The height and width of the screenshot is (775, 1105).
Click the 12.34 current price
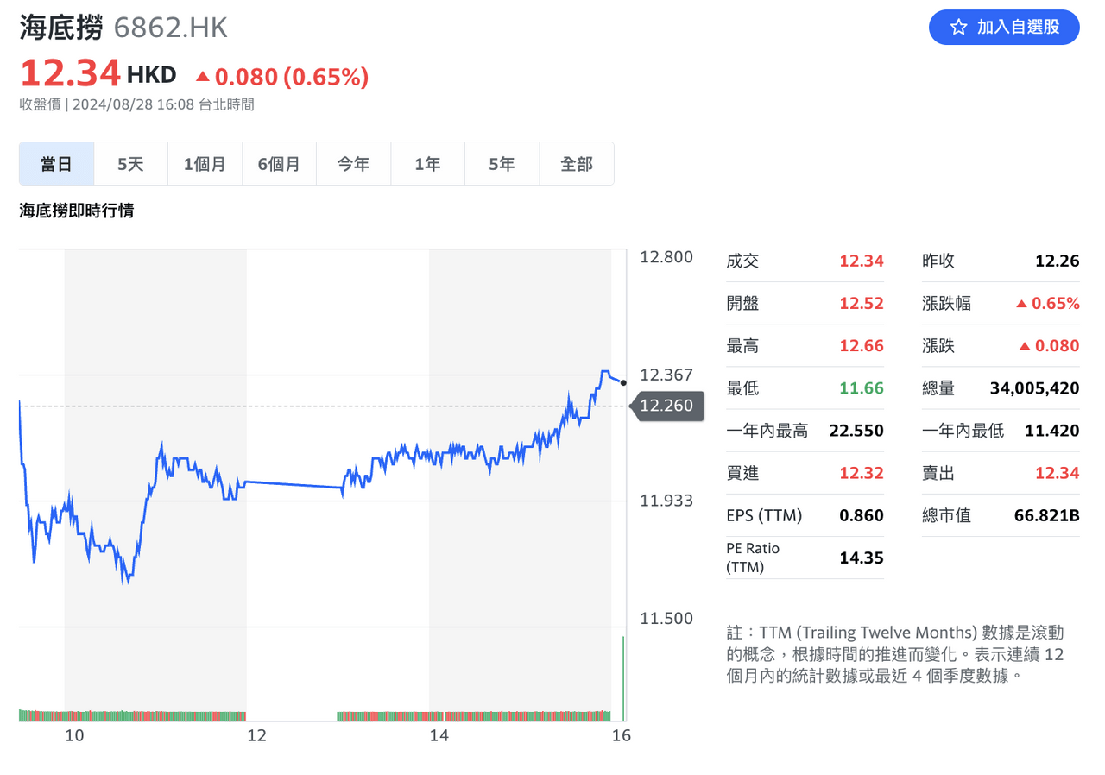pyautogui.click(x=70, y=73)
